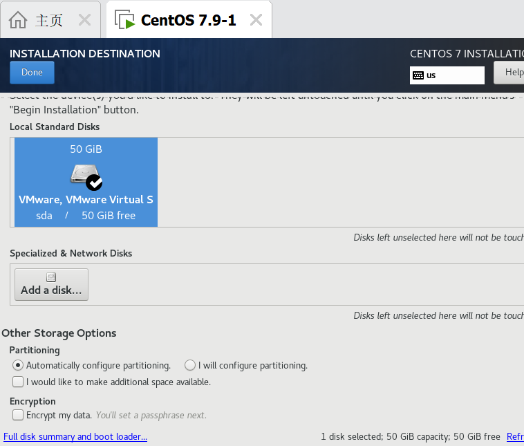Click the Help button

pos(509,72)
